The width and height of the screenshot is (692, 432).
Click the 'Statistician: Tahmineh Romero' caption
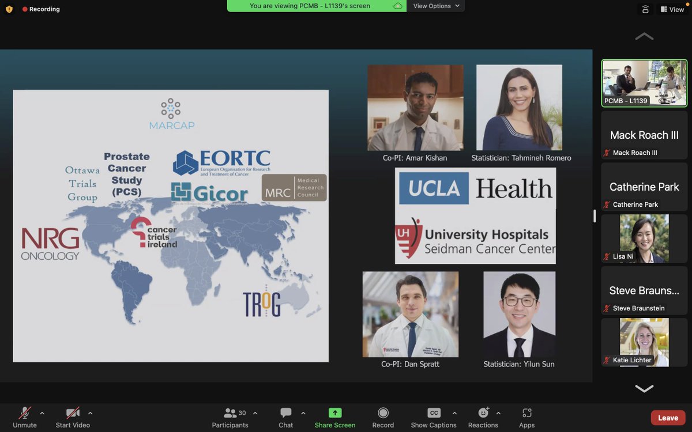pyautogui.click(x=521, y=158)
